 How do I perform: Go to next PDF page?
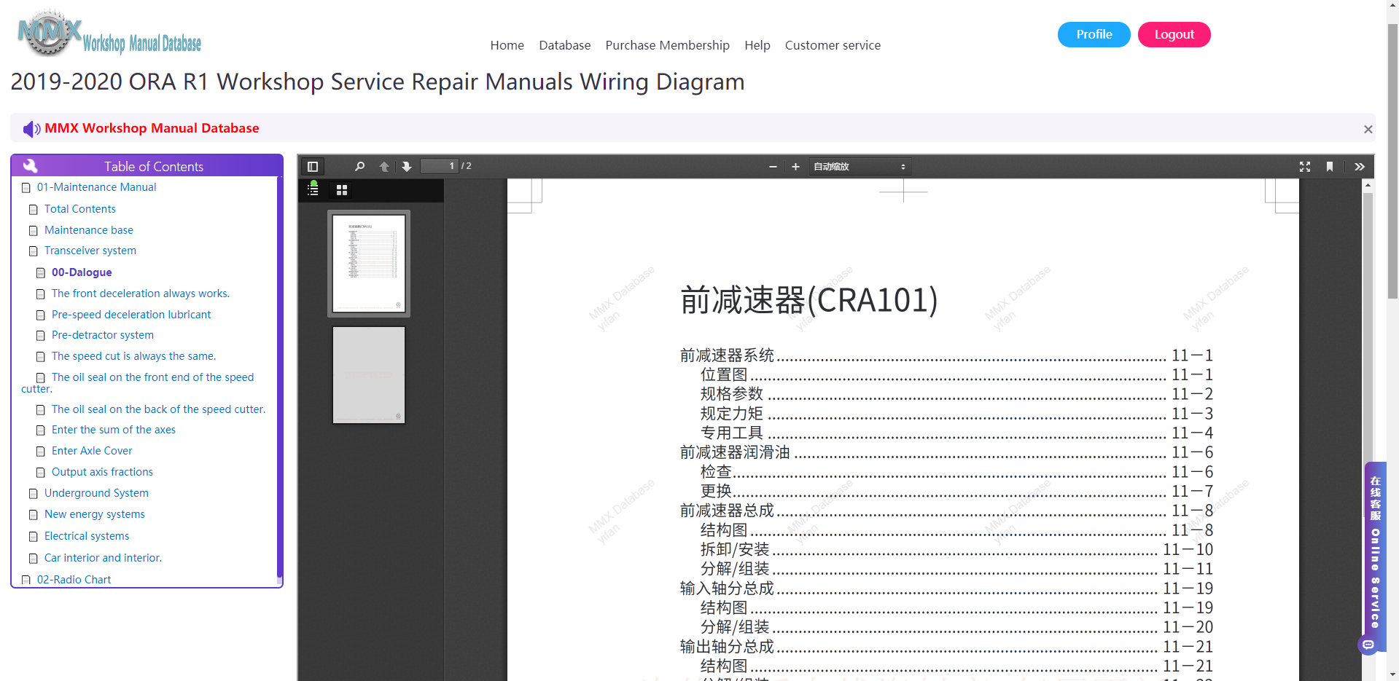pos(407,167)
